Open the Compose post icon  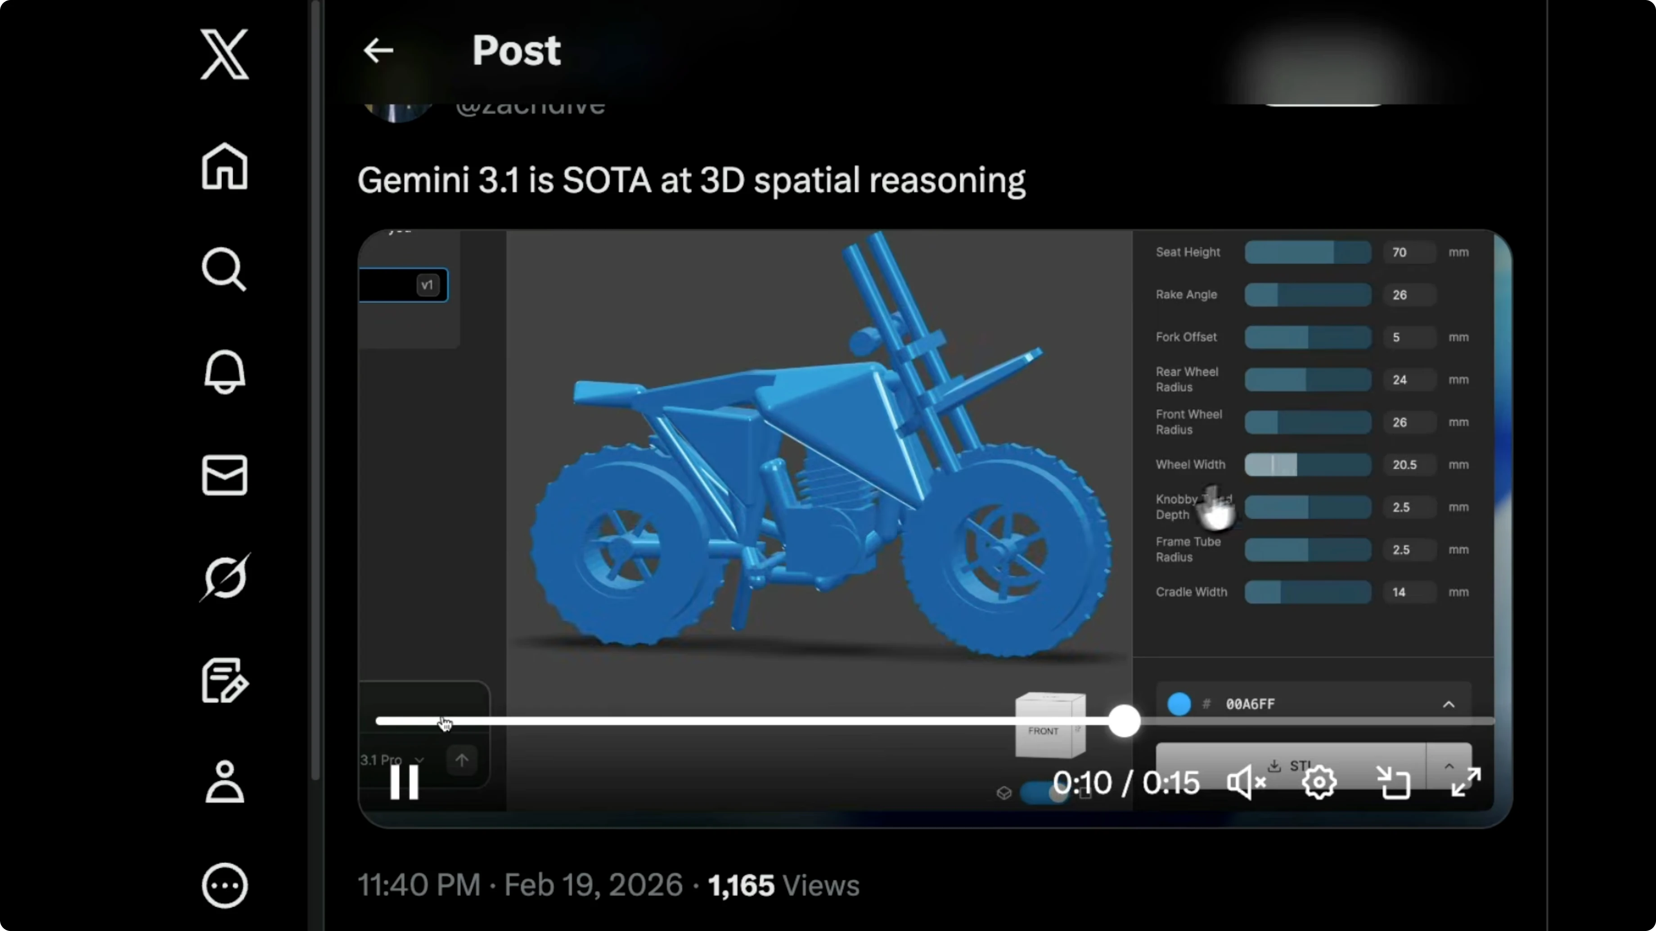[225, 680]
